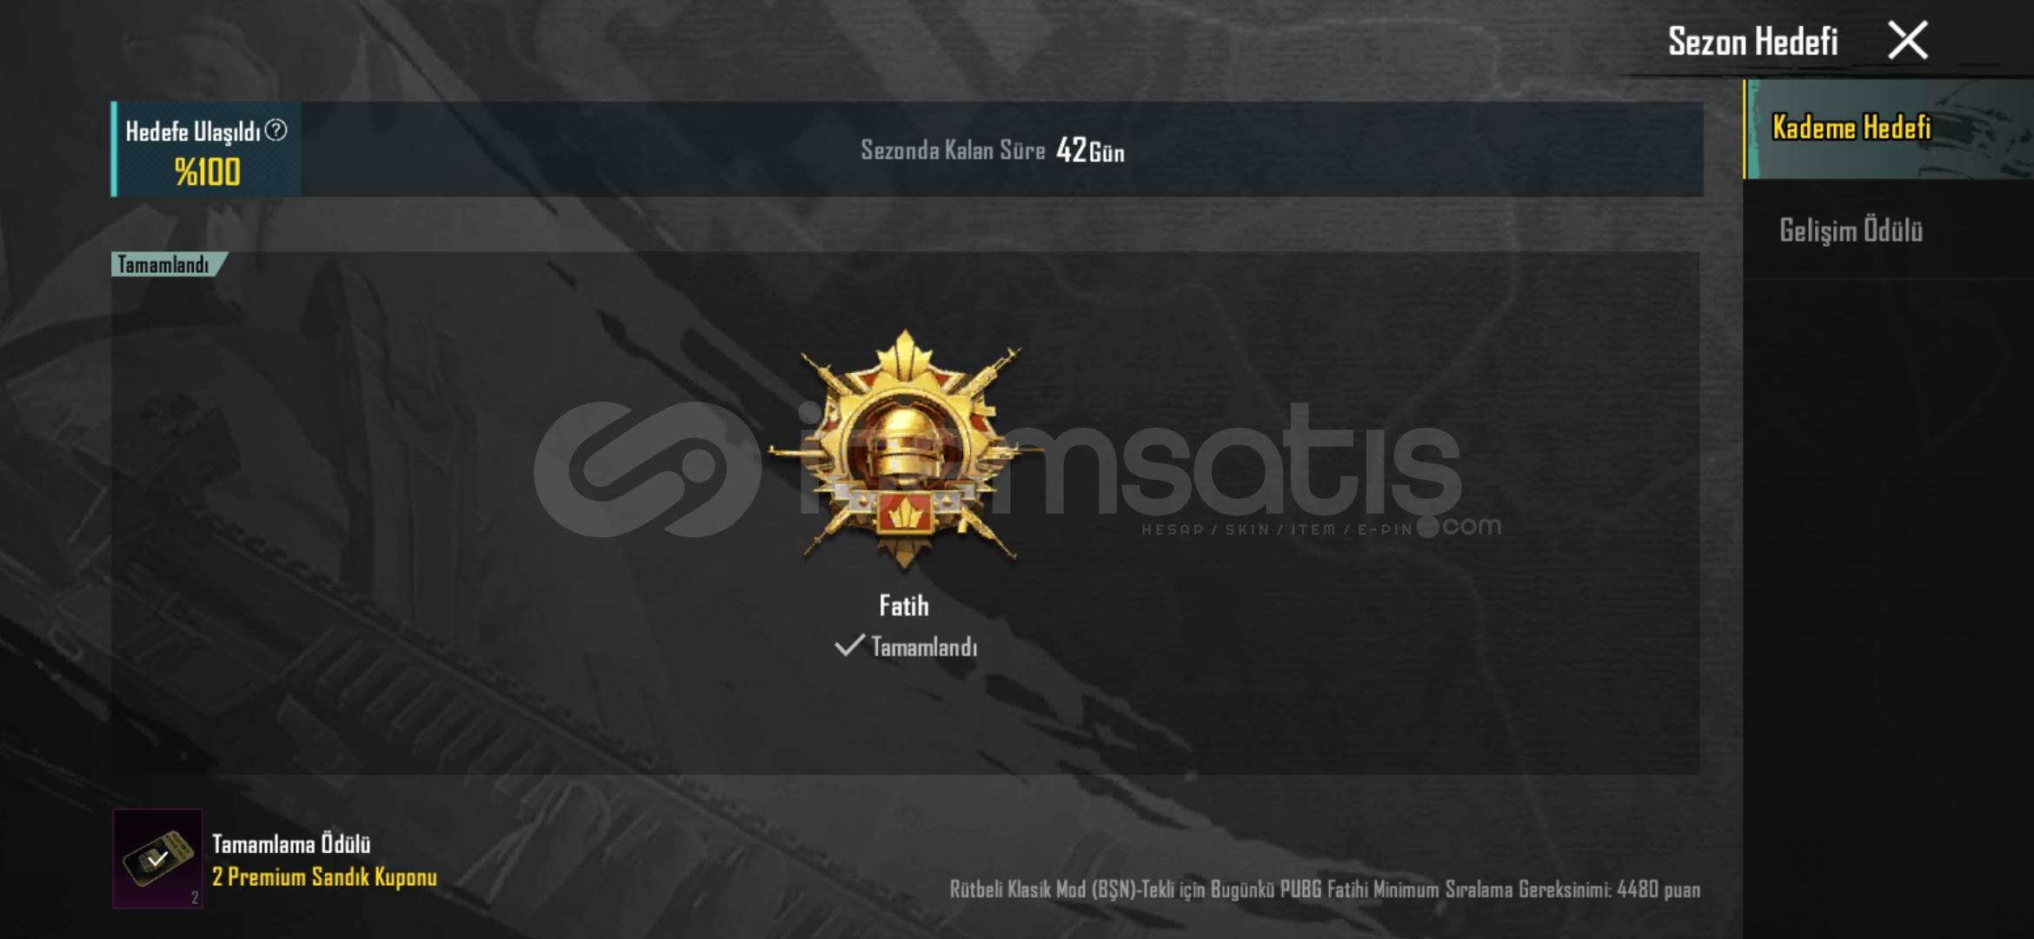The height and width of the screenshot is (939, 2034).
Task: Click the Tamamlandı text below the badge
Action: tap(924, 647)
